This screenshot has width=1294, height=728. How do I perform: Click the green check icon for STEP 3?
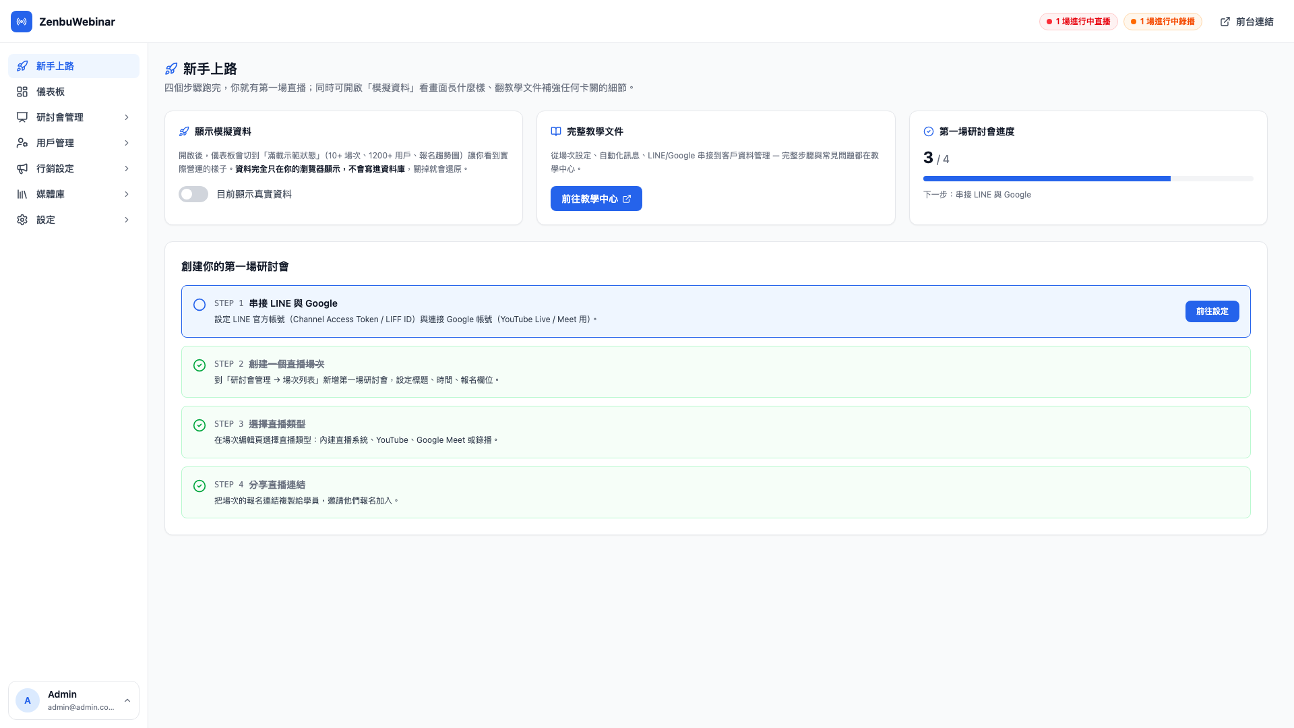pyautogui.click(x=199, y=425)
